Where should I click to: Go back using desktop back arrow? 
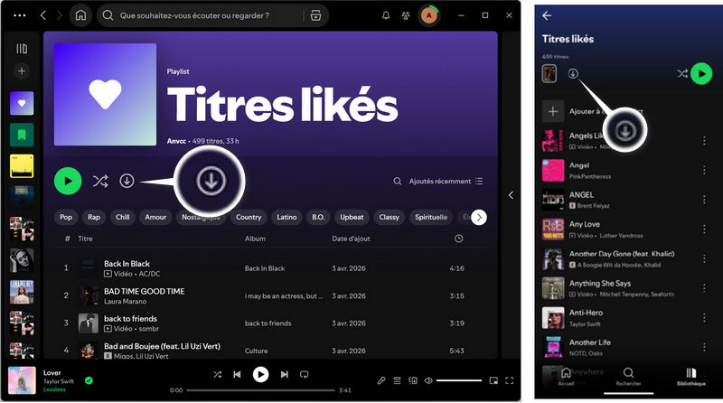(x=42, y=15)
